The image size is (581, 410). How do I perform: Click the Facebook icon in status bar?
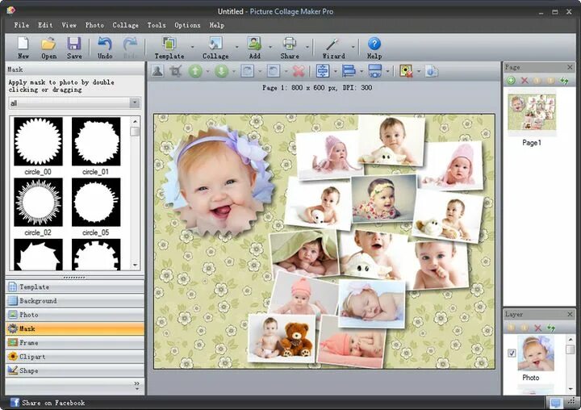(15, 402)
